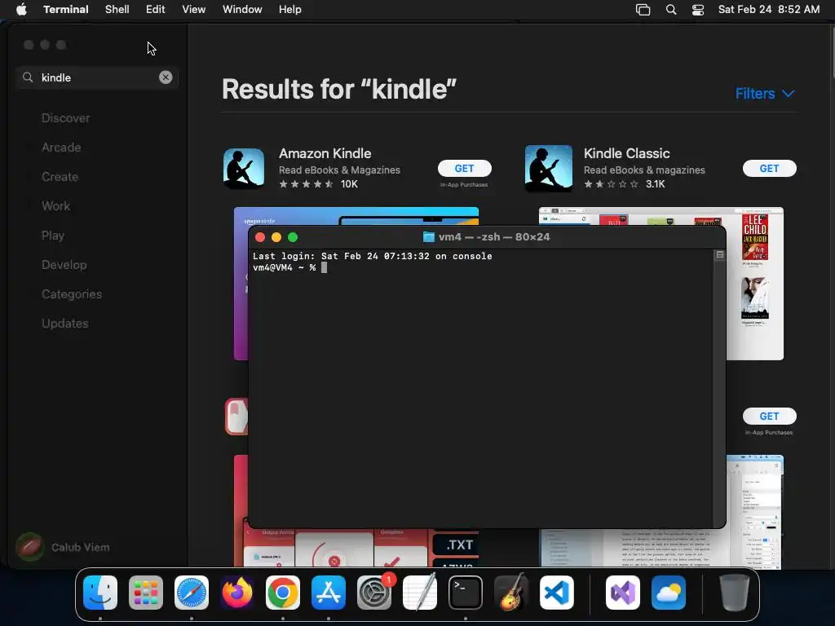Image resolution: width=835 pixels, height=626 pixels.
Task: Click the Terminal title folder icon
Action: click(428, 237)
